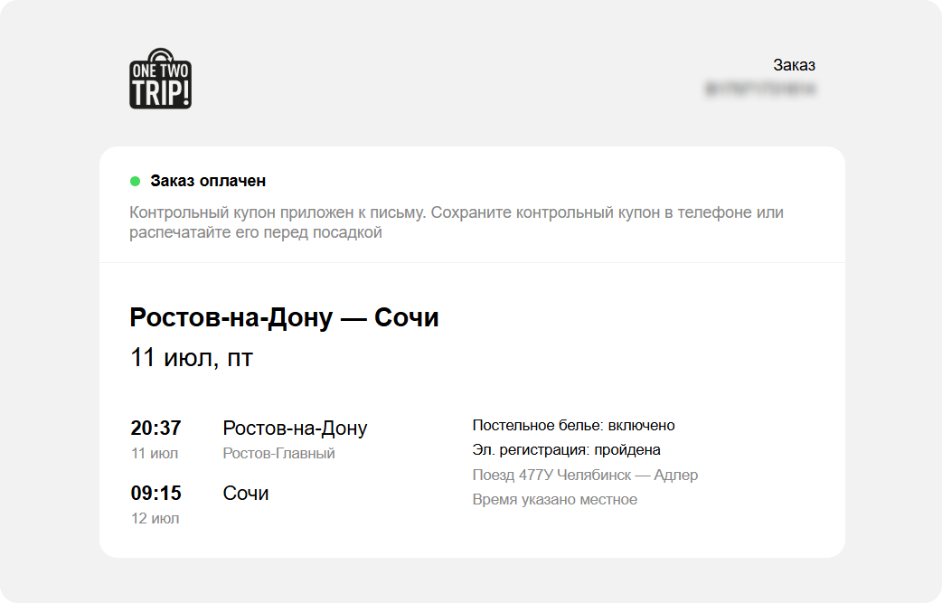Click the blurred order number
The width and height of the screenshot is (942, 603).
tap(760, 90)
